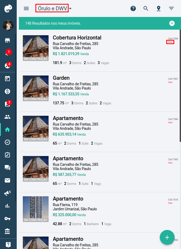
Task: Open Apartamento listing priced R$ 587.265,77
Action: coord(68,158)
